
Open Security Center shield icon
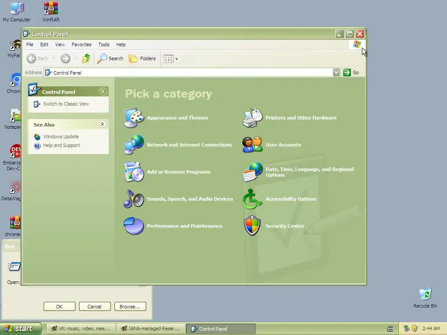252,226
